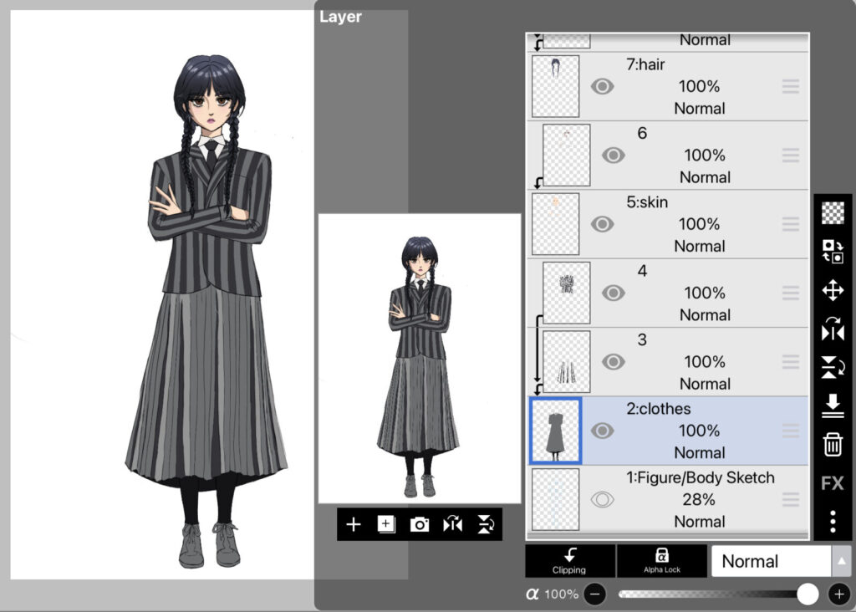The image size is (856, 612).
Task: Add a new layer with plus icon
Action: click(354, 524)
